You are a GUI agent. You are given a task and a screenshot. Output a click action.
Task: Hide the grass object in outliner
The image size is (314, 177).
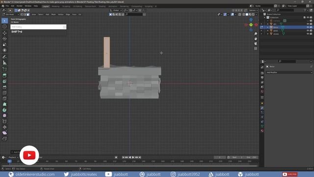(x=308, y=30)
